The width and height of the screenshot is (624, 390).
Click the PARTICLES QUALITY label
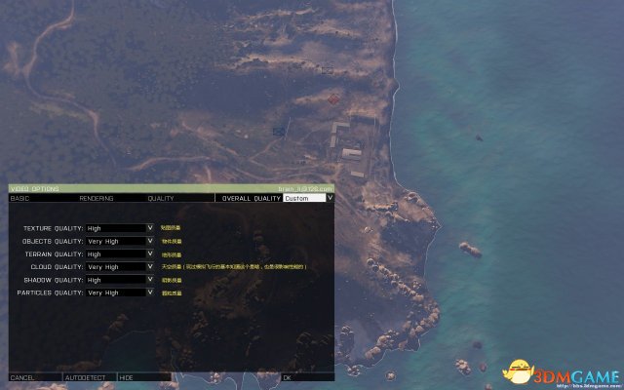tap(50, 292)
